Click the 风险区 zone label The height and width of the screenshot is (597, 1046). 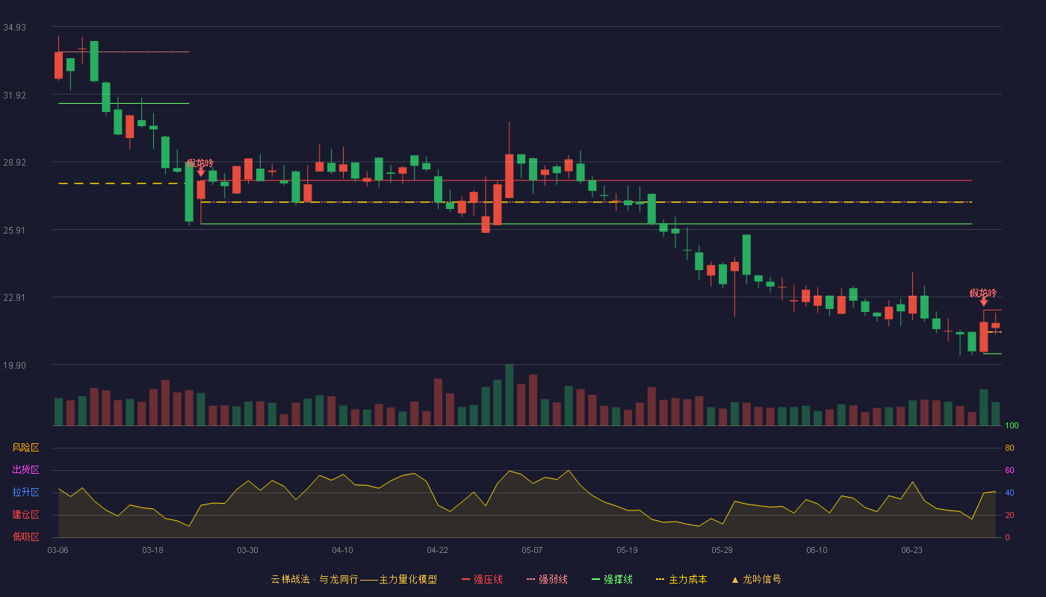[x=25, y=448]
